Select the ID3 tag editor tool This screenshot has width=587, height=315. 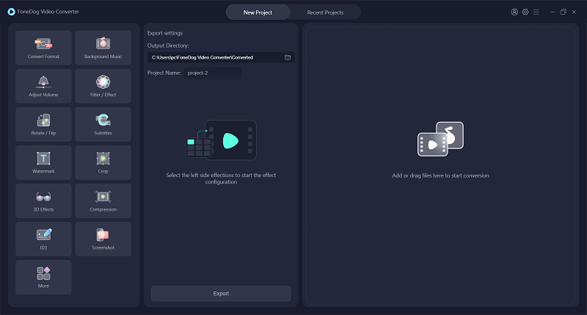point(43,239)
